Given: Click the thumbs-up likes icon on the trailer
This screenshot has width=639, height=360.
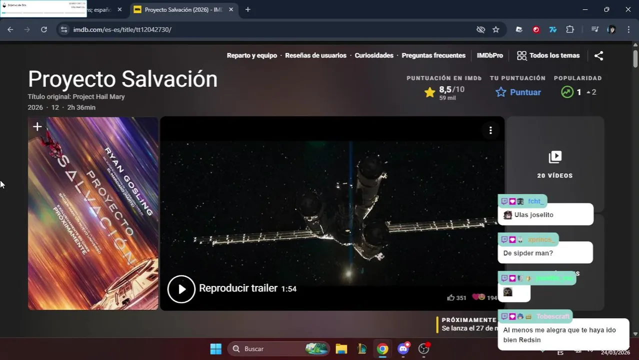Looking at the screenshot, I should coord(451,297).
